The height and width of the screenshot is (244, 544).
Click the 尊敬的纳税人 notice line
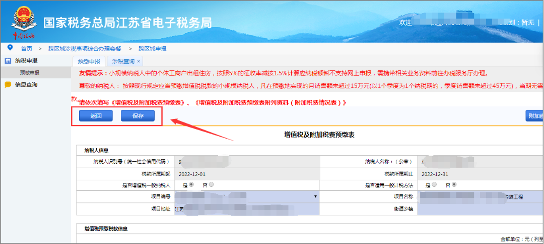point(312,86)
